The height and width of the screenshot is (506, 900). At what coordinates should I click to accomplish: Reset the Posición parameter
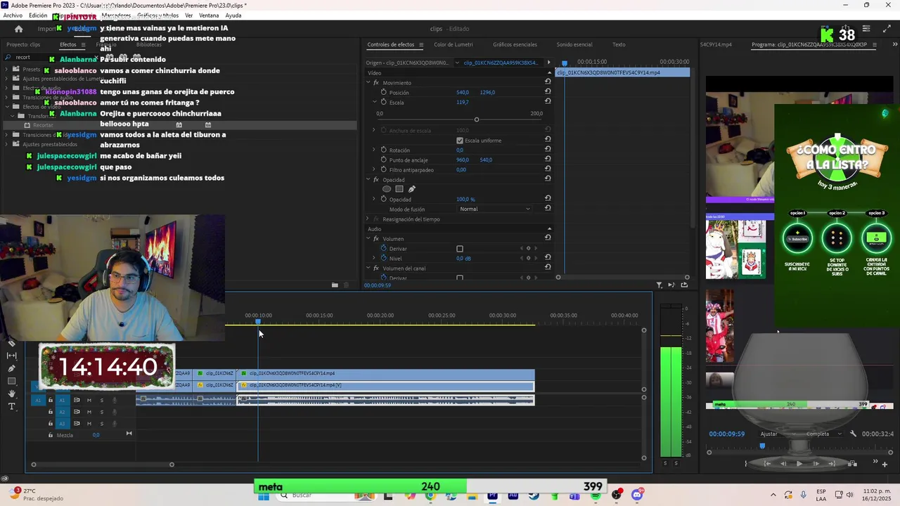[547, 92]
